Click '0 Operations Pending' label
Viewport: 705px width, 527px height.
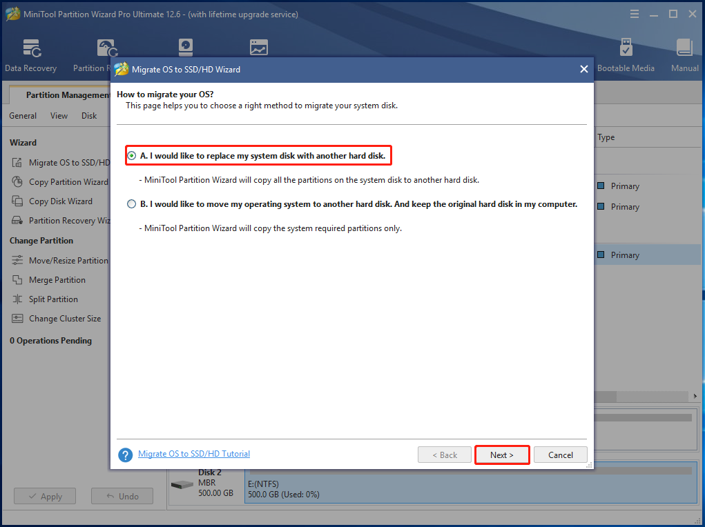tap(51, 341)
